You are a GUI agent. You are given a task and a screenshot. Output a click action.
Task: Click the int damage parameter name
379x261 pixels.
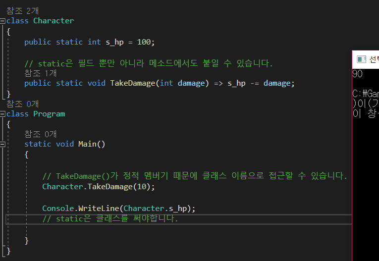[191, 83]
